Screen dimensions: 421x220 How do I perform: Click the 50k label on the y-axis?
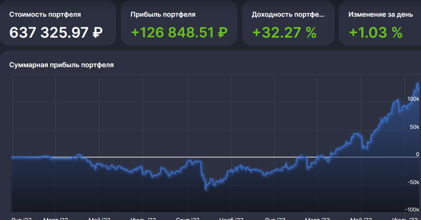(x=415, y=126)
